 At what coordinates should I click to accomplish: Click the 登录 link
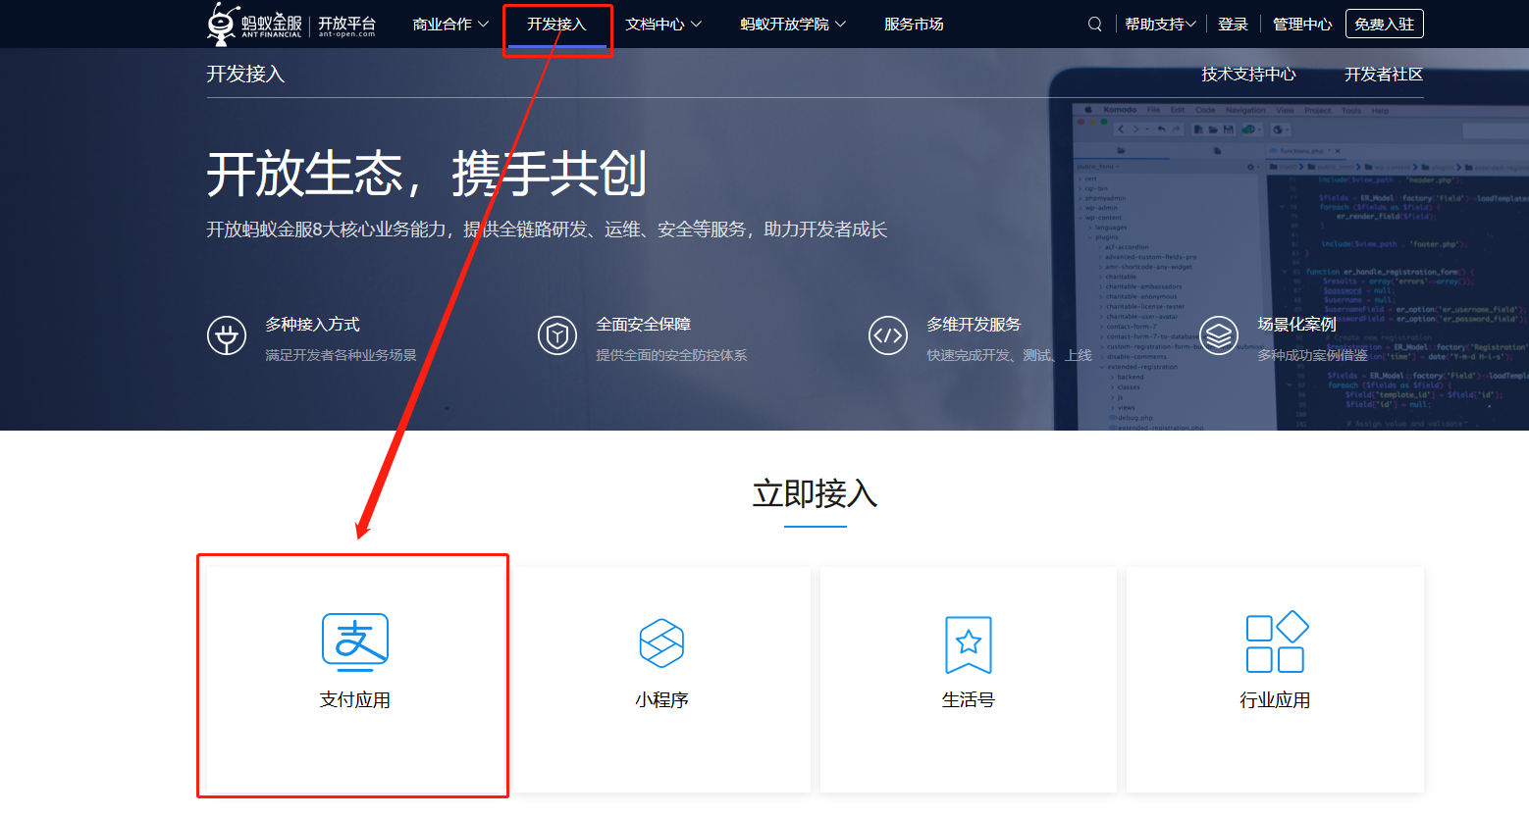click(x=1233, y=25)
